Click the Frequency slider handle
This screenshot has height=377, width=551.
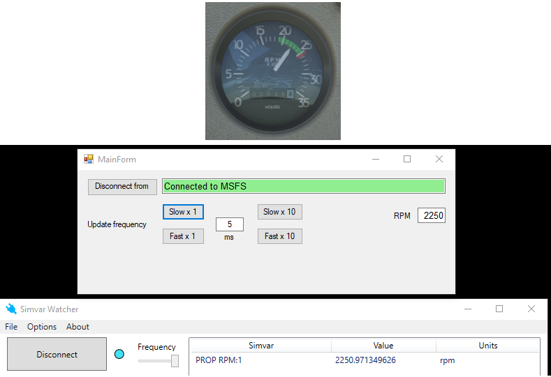coord(175,360)
